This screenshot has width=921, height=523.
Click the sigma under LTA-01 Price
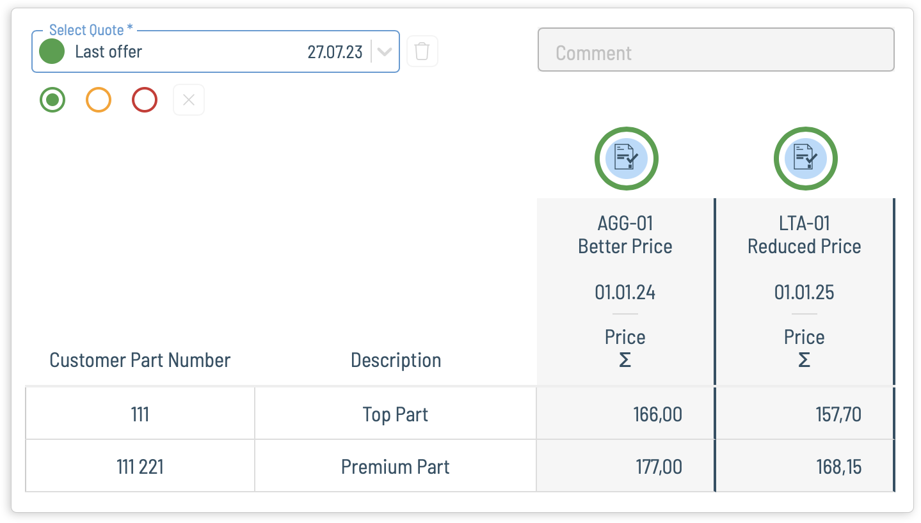(x=805, y=361)
